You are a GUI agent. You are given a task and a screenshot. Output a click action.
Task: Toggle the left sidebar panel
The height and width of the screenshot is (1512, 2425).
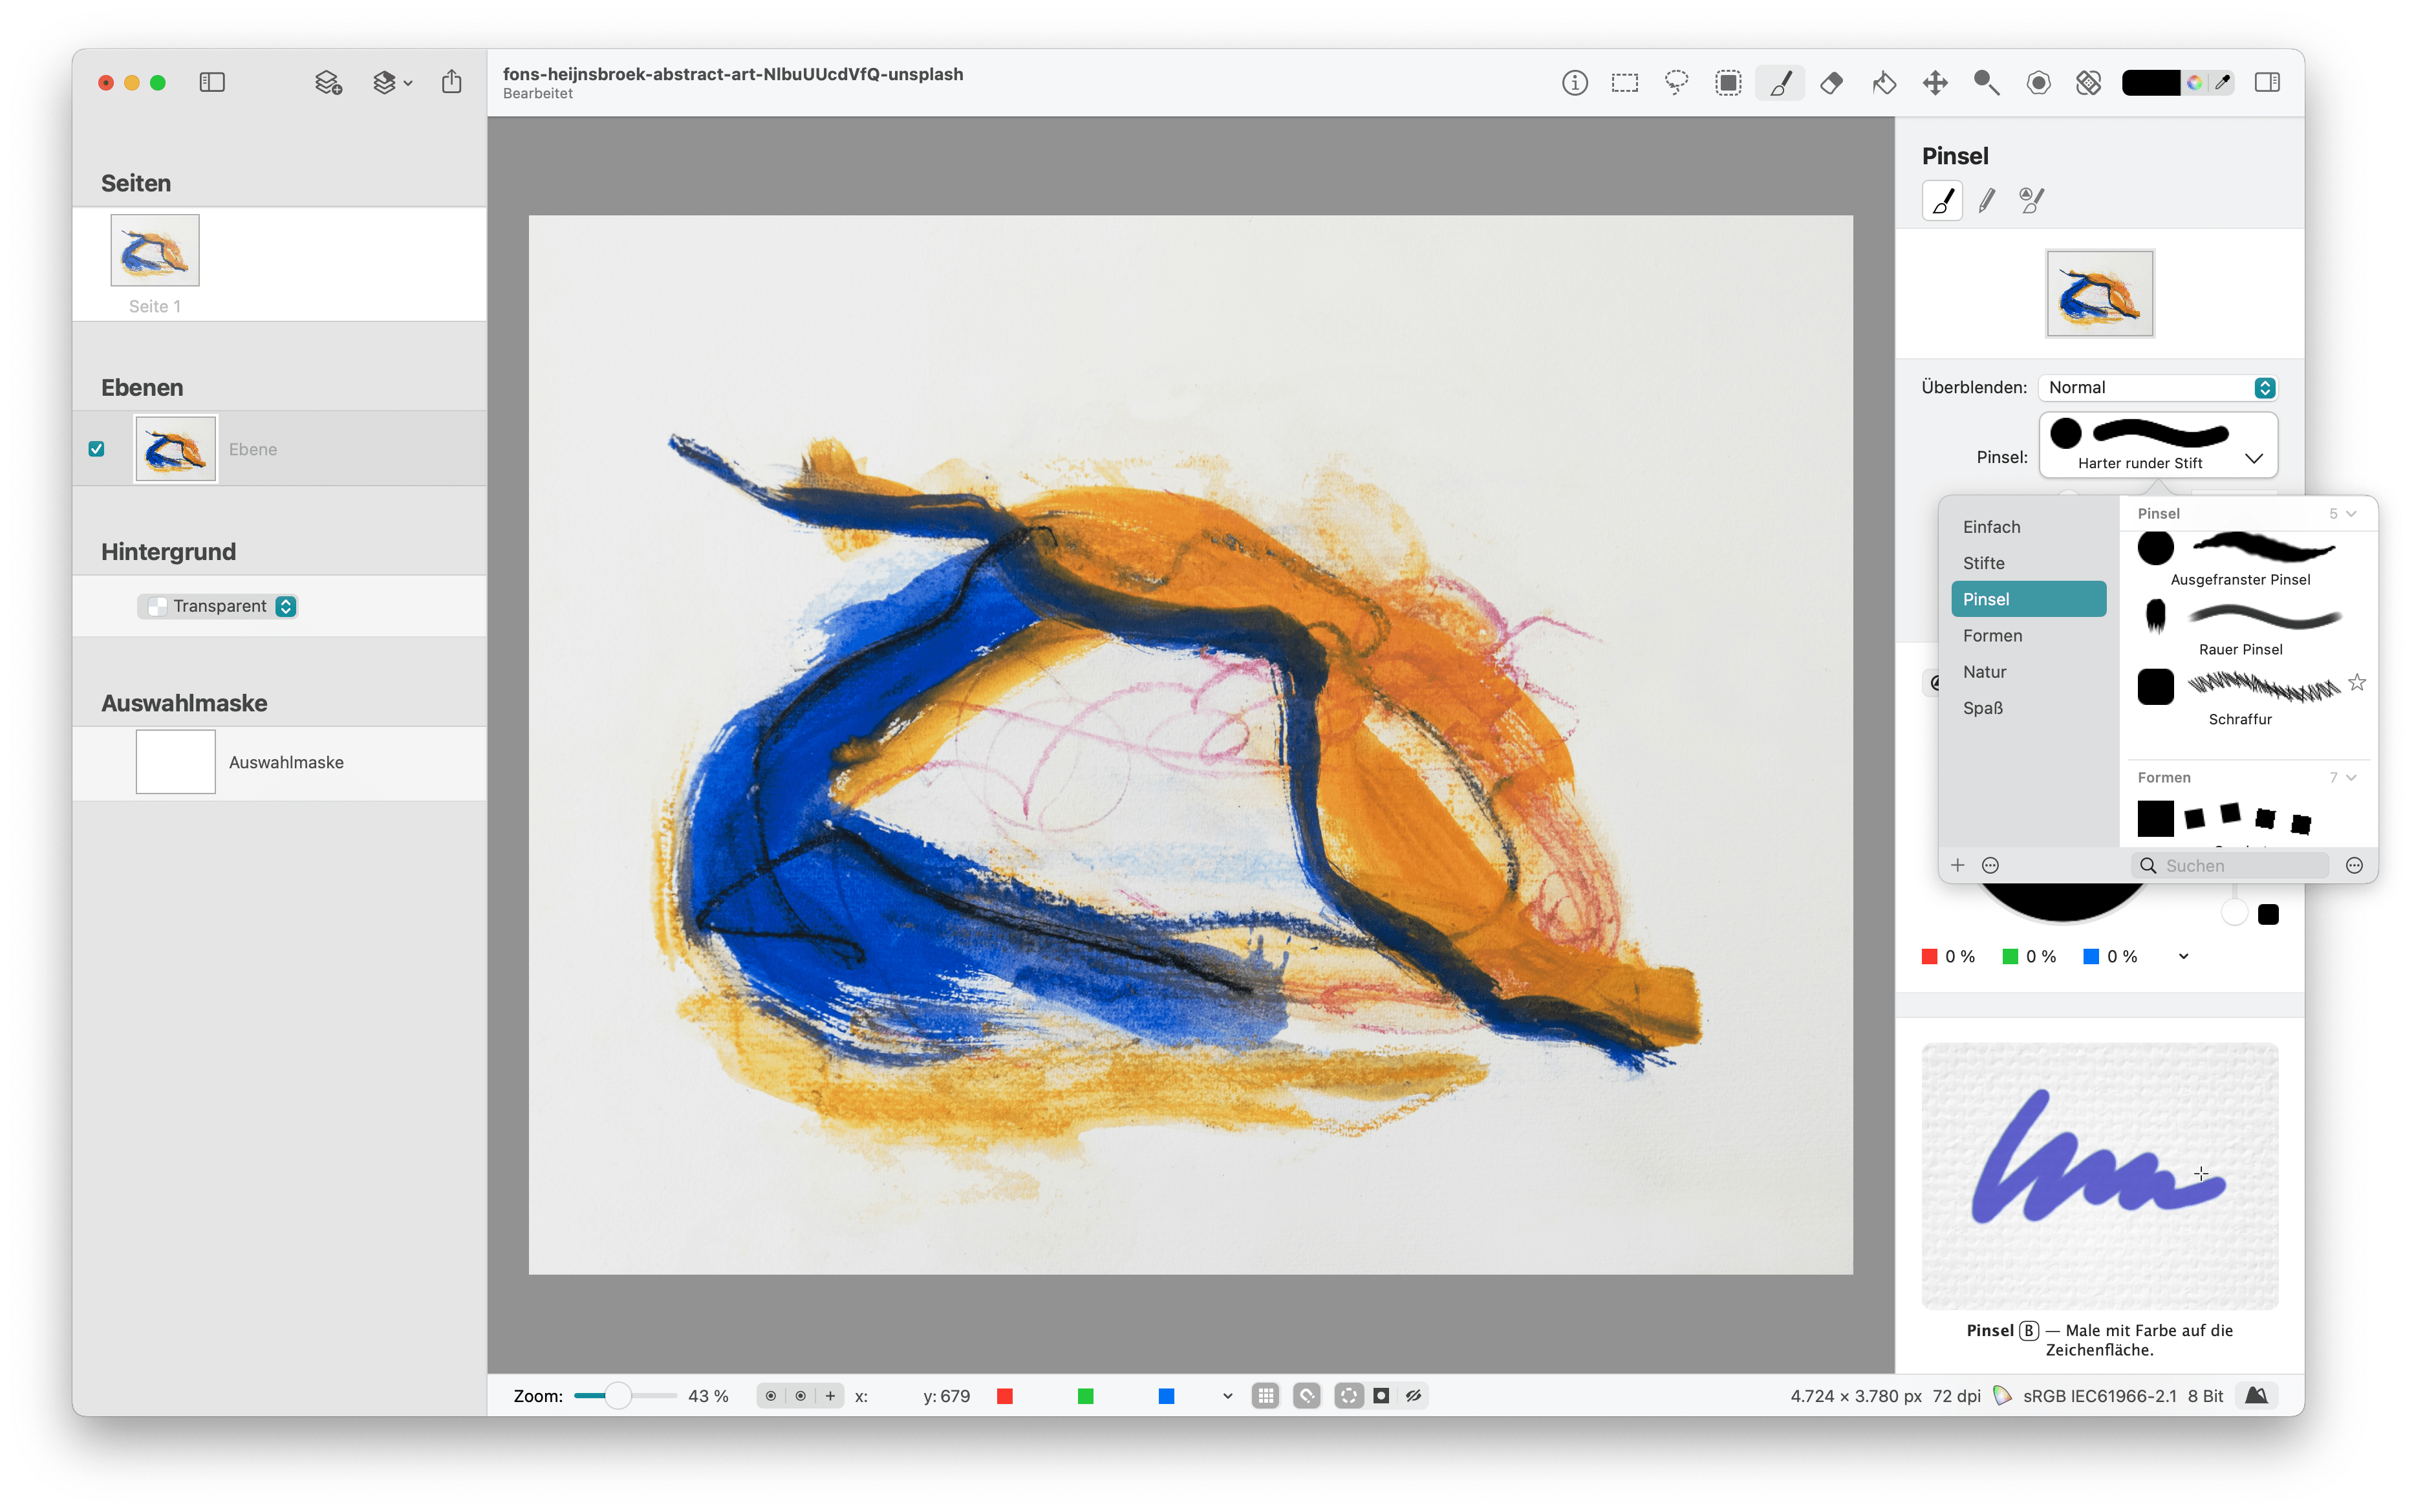click(x=212, y=83)
